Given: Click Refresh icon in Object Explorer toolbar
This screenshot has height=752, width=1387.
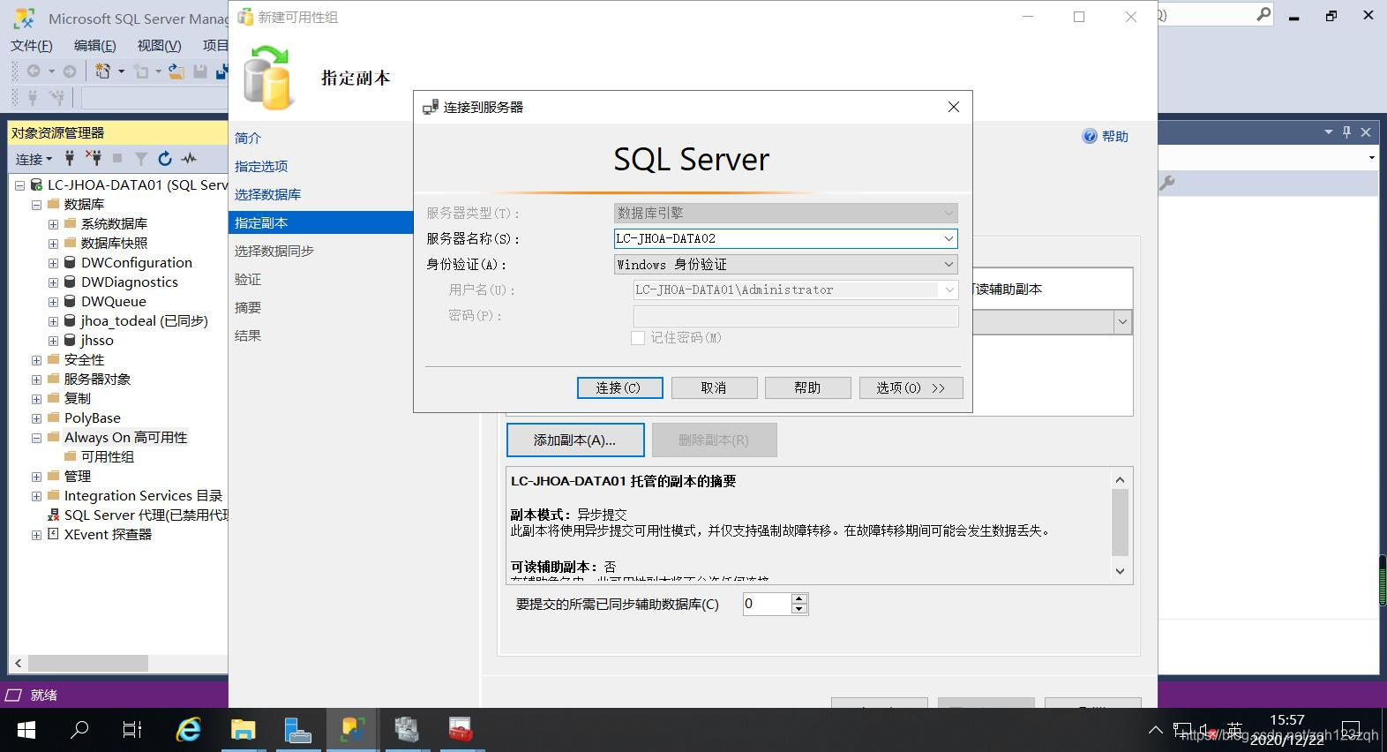Looking at the screenshot, I should [164, 159].
